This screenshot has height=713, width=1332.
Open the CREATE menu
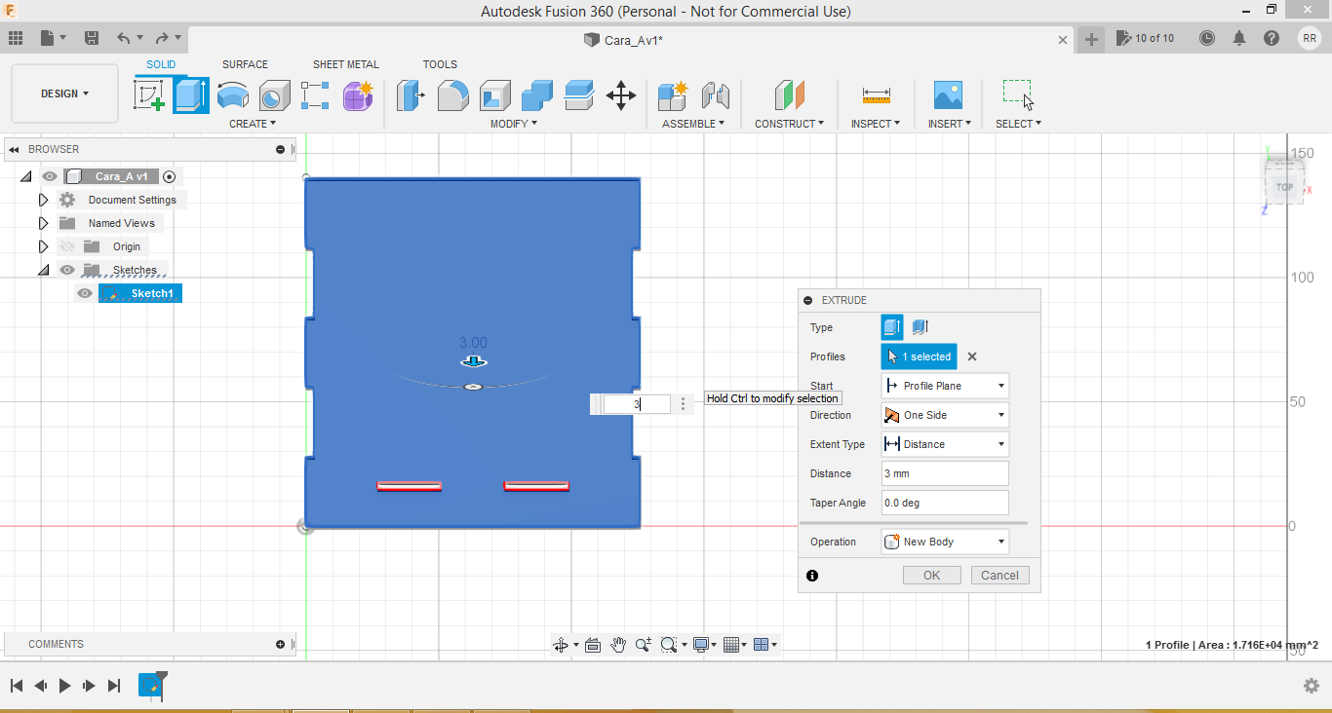(x=253, y=124)
